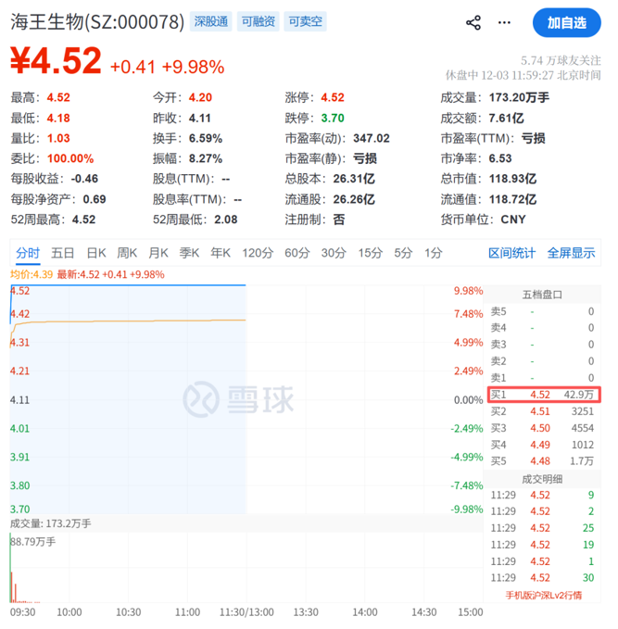Viewport: 618px width, 629px height.
Task: Click the 手机版沪深Lv2行情 link
Action: [544, 594]
